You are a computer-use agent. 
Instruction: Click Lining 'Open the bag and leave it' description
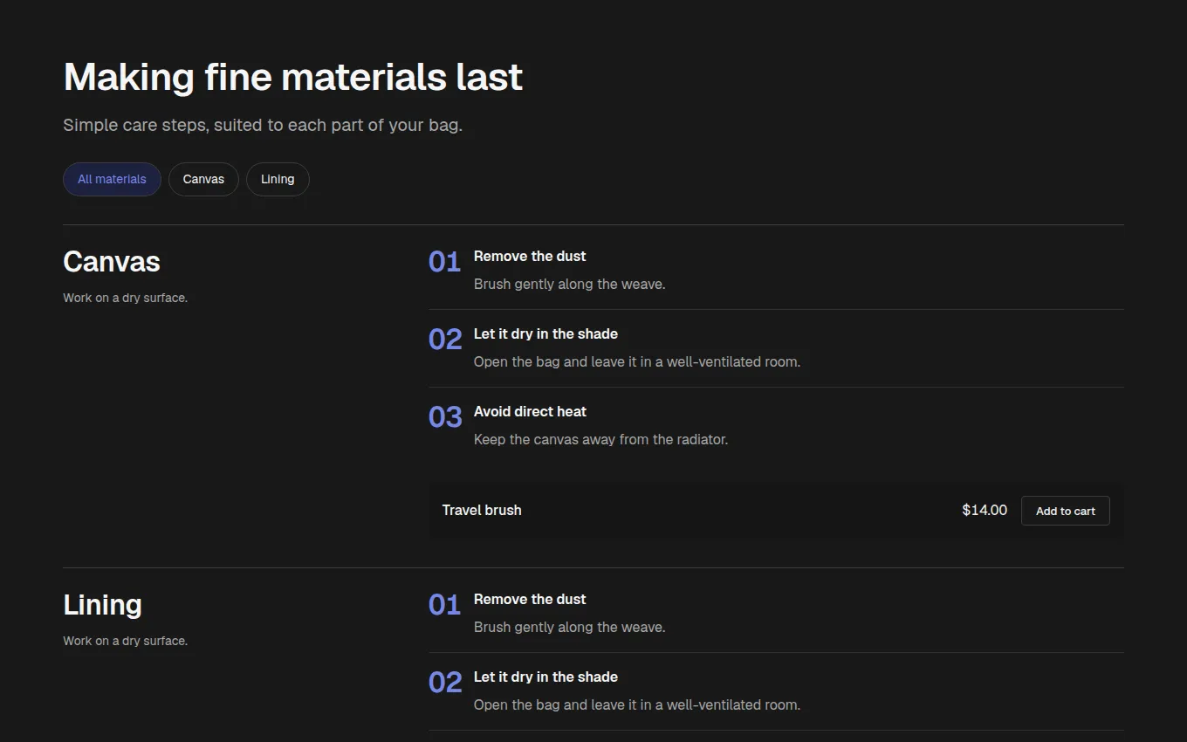[637, 704]
